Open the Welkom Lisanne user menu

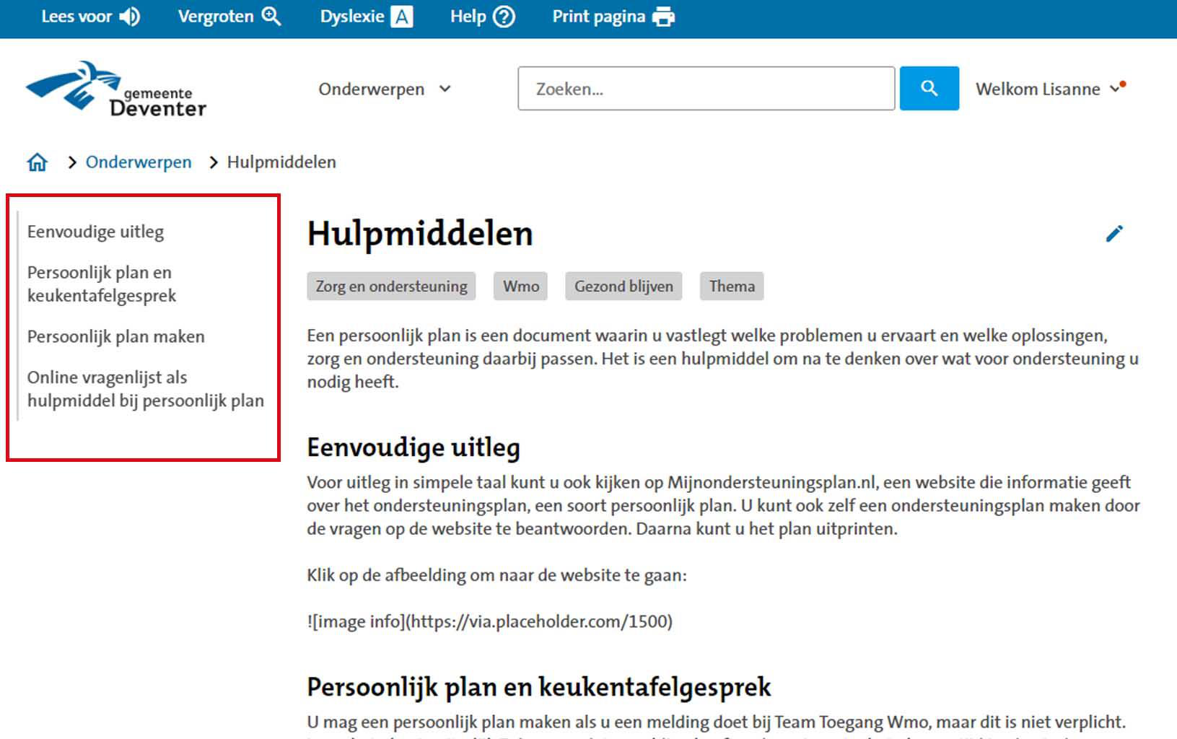(1049, 89)
